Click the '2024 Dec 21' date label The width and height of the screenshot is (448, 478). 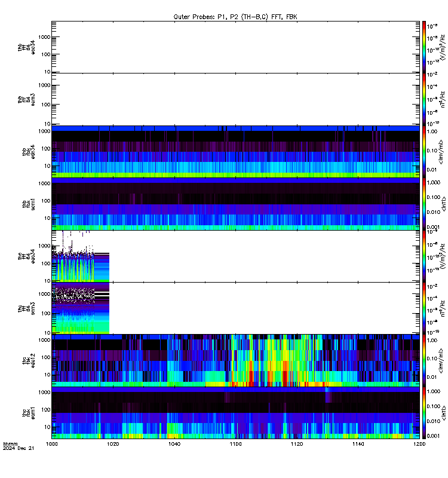(x=19, y=448)
